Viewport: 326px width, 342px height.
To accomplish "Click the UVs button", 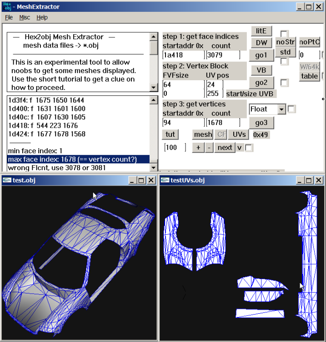I will point(239,135).
